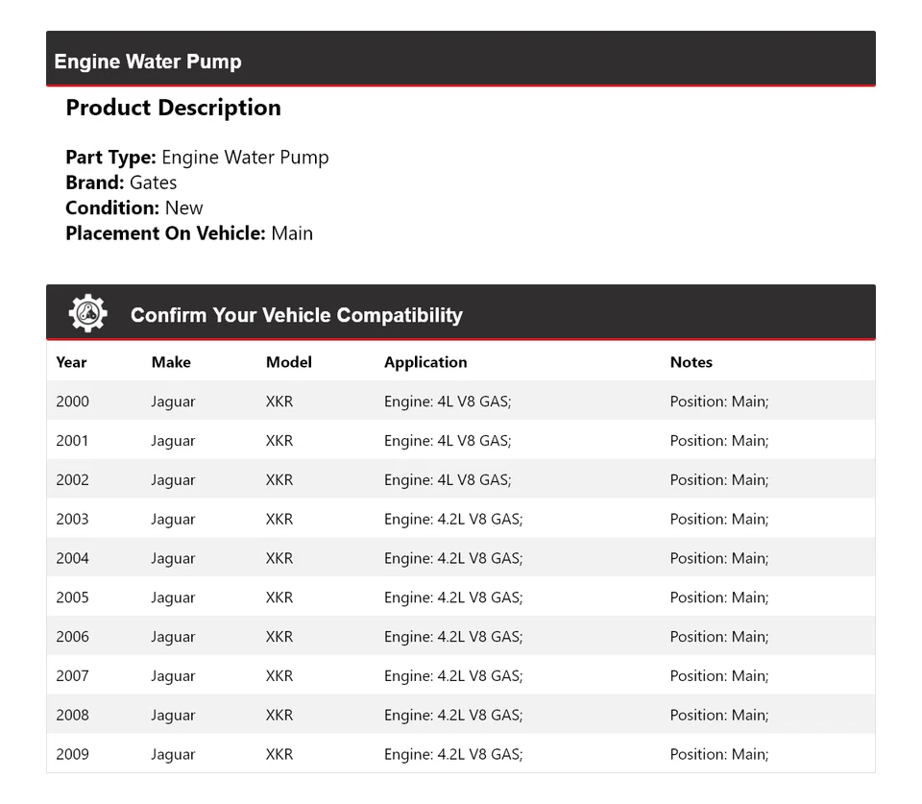Click the 4.2L V8 GAS cell for 2008
922x804 pixels.
[x=453, y=715]
